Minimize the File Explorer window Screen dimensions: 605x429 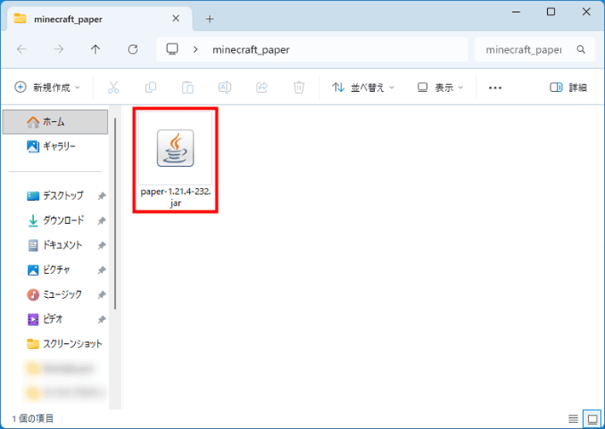tap(516, 12)
